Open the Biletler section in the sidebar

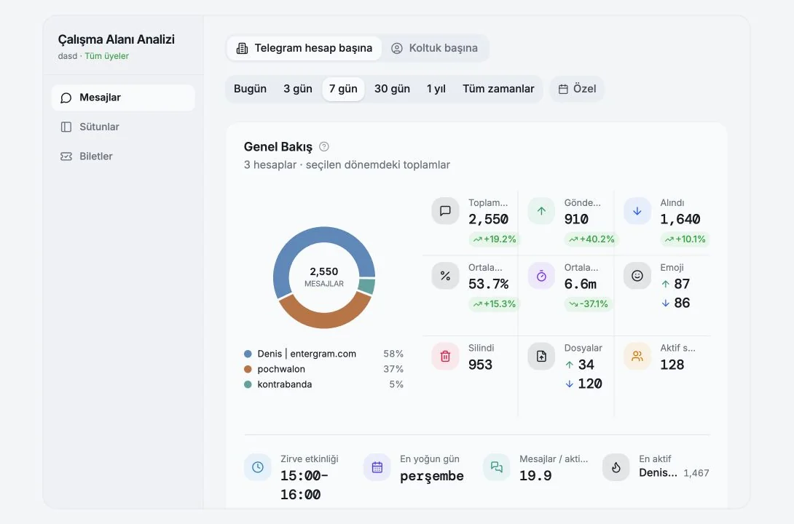tap(123, 156)
